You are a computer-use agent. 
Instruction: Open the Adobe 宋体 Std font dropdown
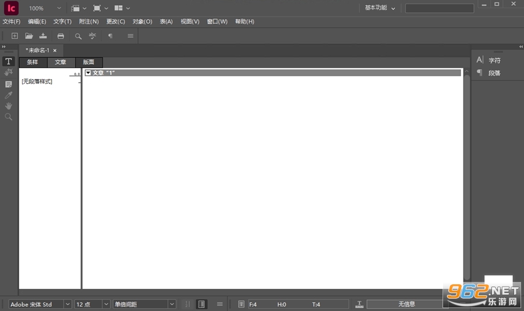click(68, 304)
